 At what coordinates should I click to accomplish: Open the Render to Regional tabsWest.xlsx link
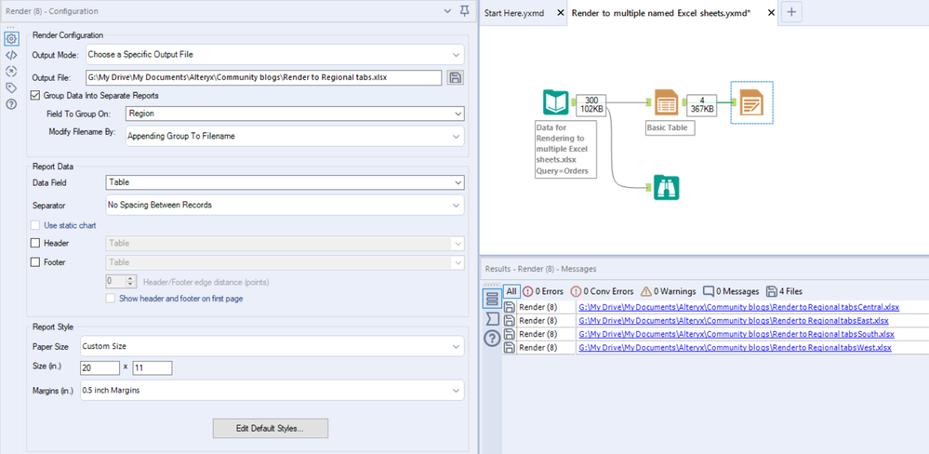tap(735, 348)
